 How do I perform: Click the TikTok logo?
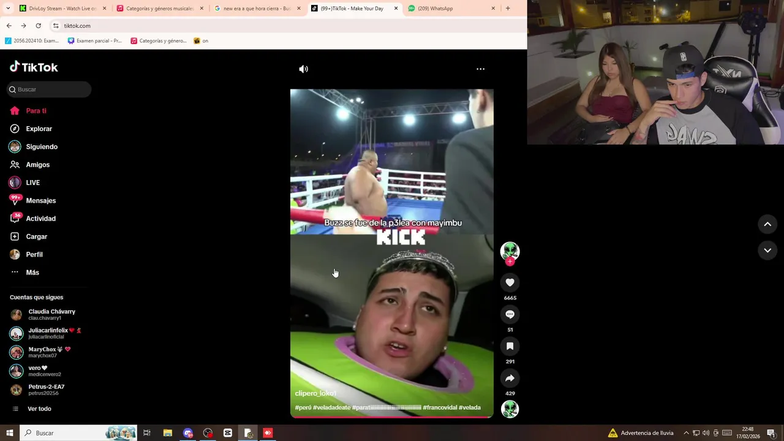click(34, 67)
